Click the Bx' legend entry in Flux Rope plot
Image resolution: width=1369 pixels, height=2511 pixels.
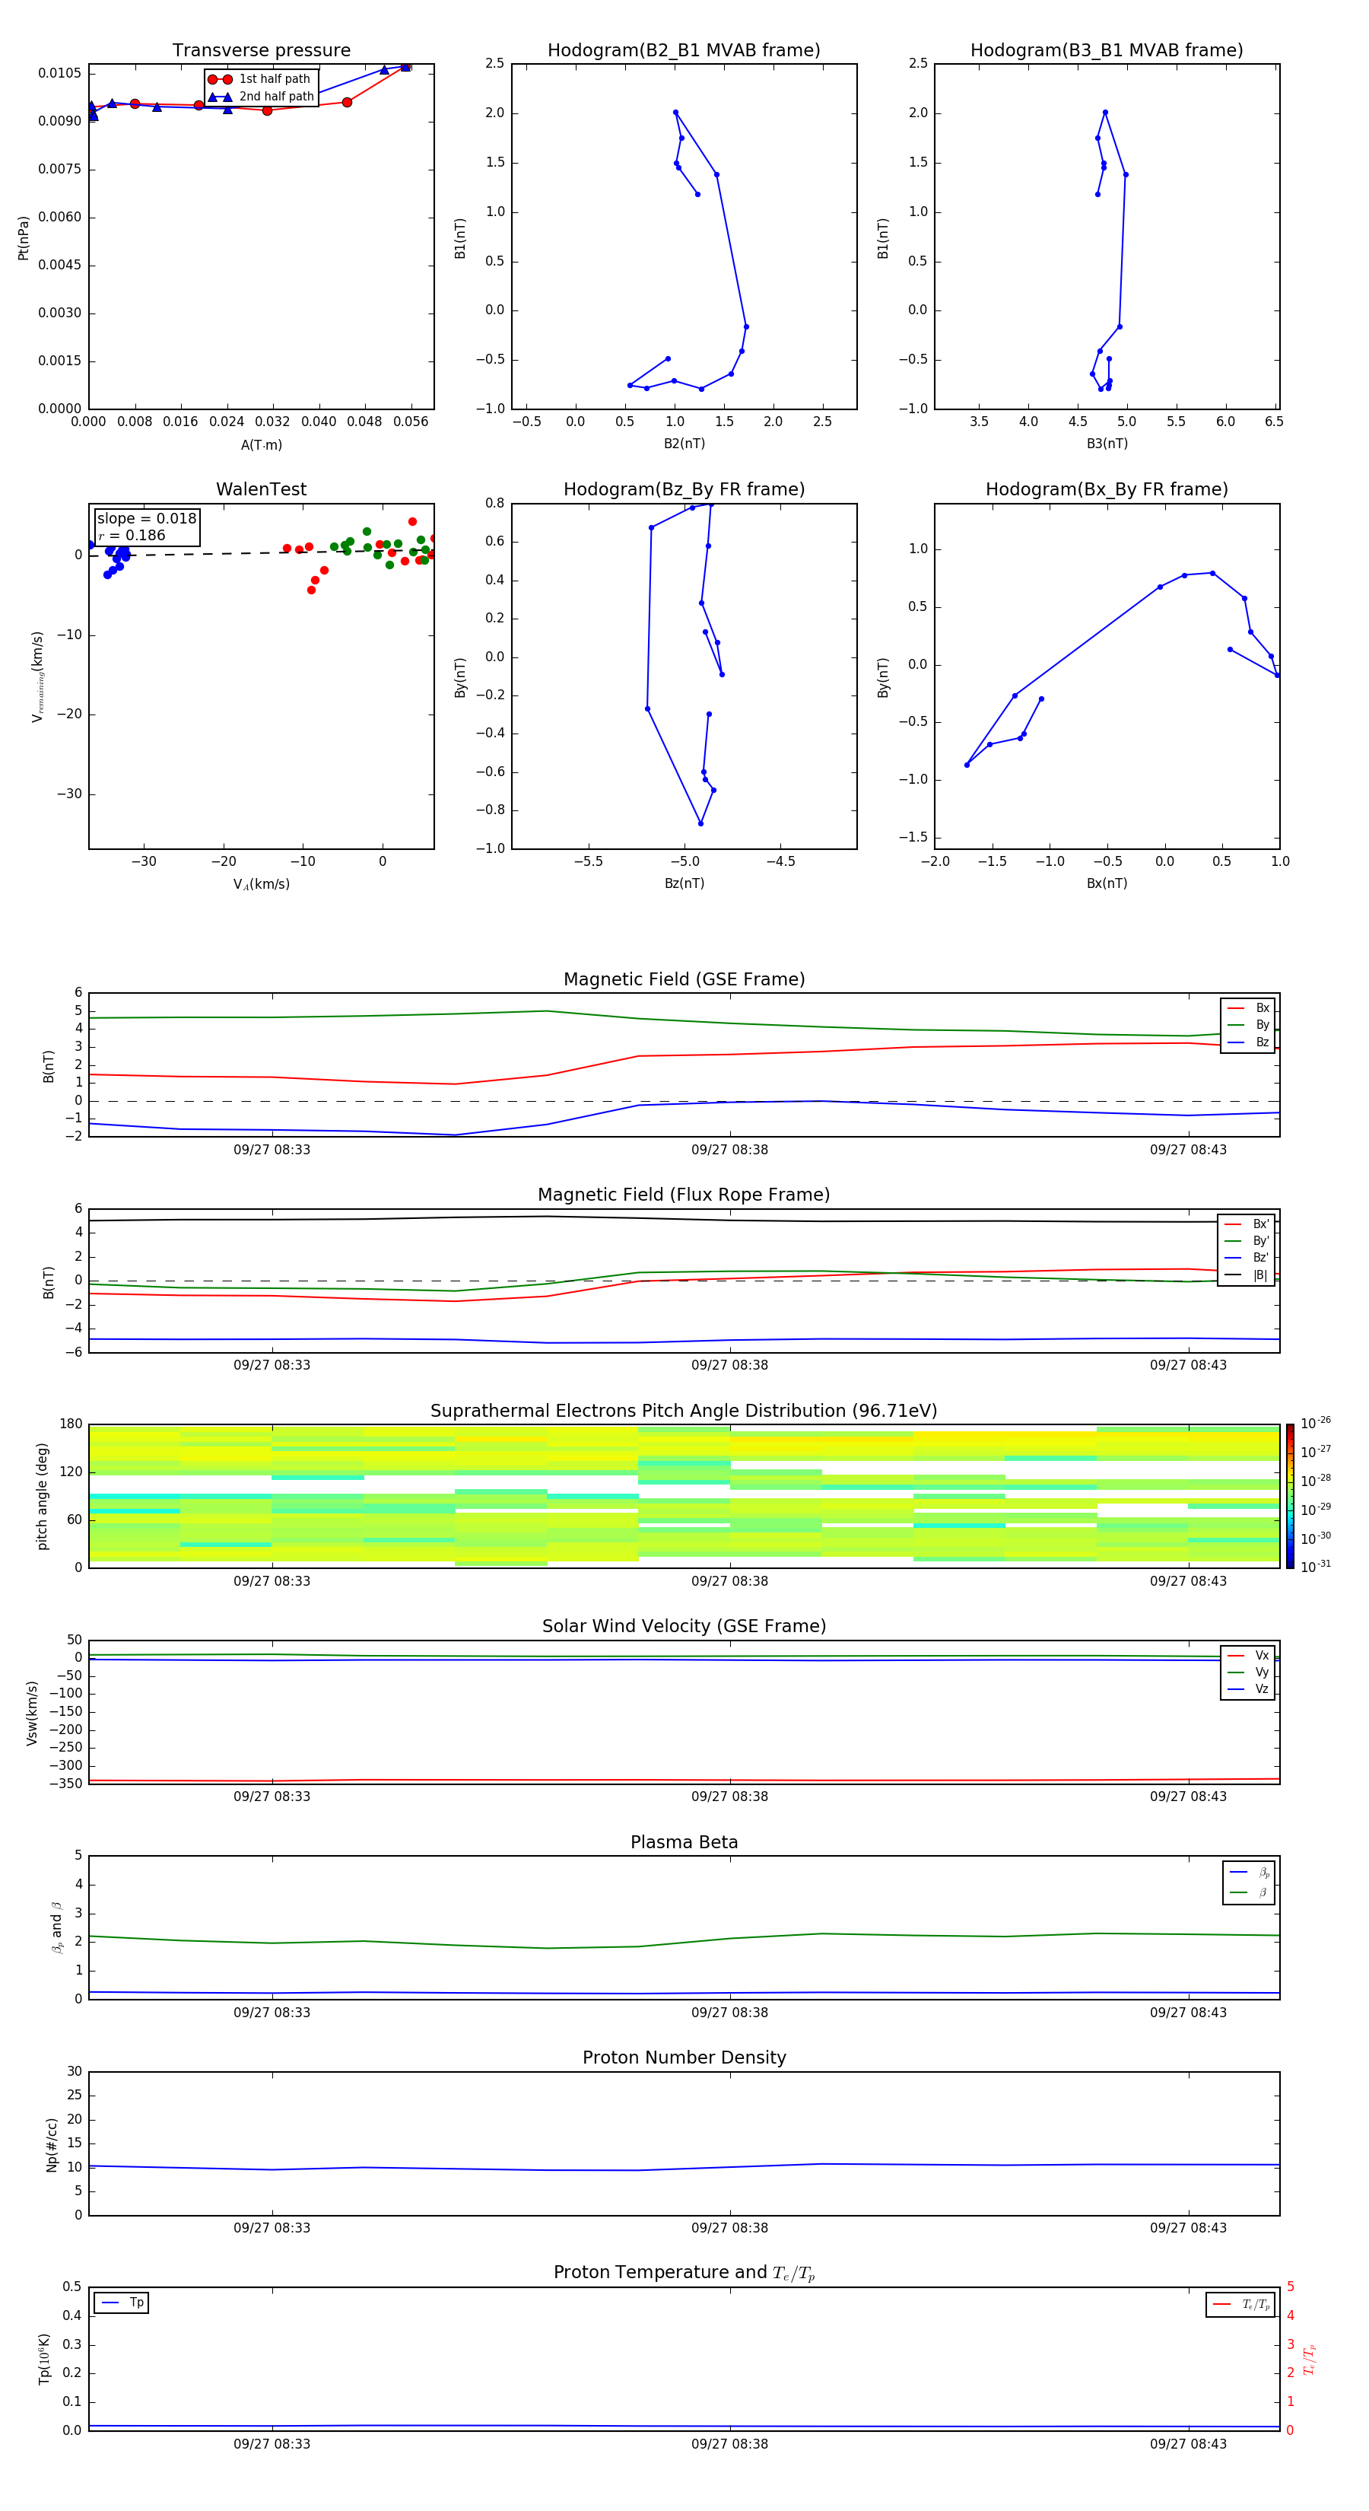coord(1247,1224)
